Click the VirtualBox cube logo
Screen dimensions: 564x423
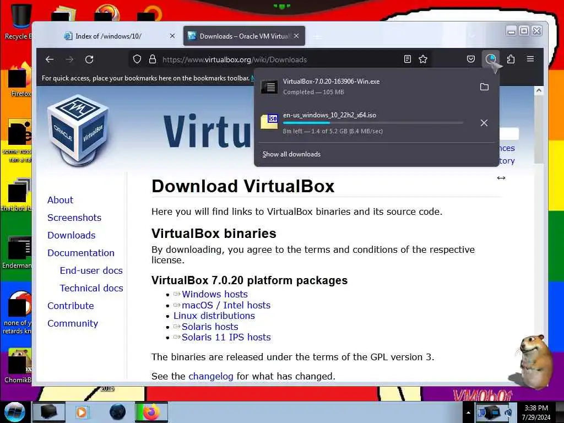coord(78,130)
